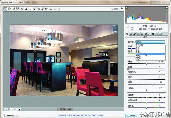The image size is (171, 118).
Task: Open the Split Toning panel tab
Action: coord(142,34)
